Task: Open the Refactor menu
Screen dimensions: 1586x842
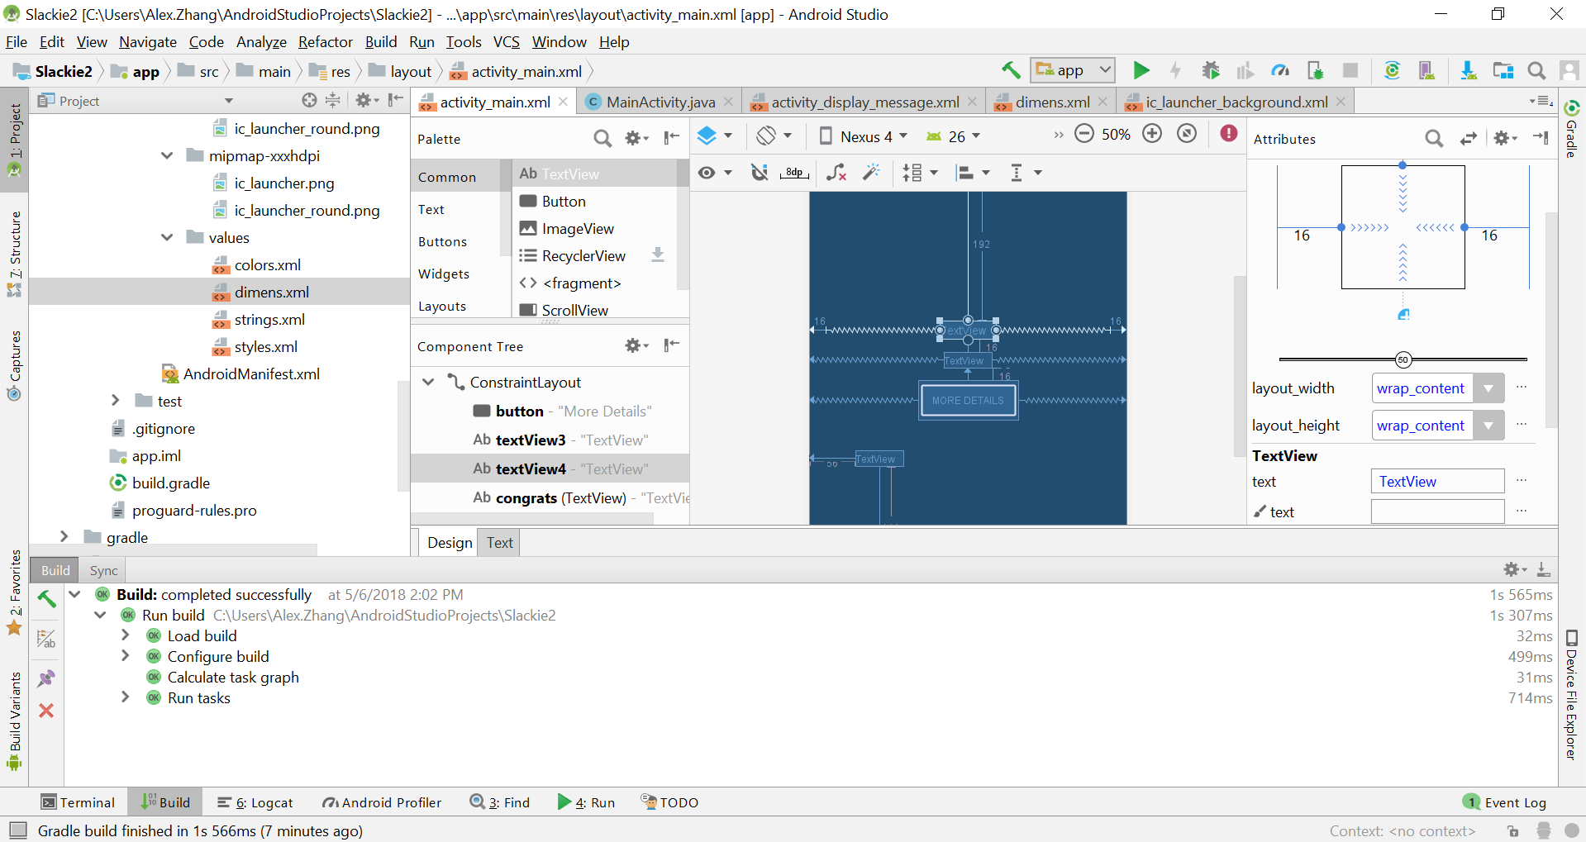Action: click(325, 42)
